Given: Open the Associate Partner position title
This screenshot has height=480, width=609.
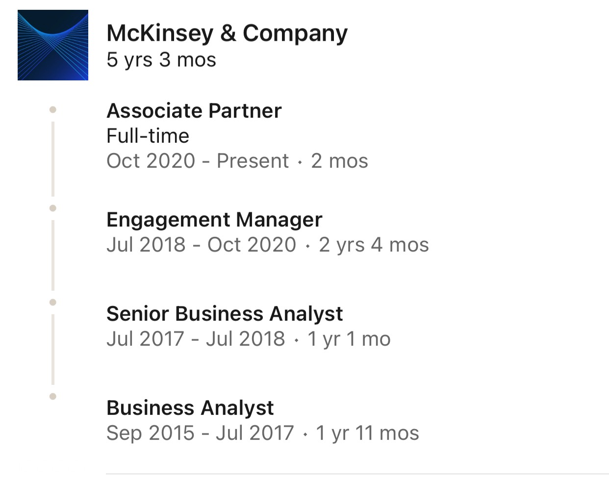Looking at the screenshot, I should (194, 111).
